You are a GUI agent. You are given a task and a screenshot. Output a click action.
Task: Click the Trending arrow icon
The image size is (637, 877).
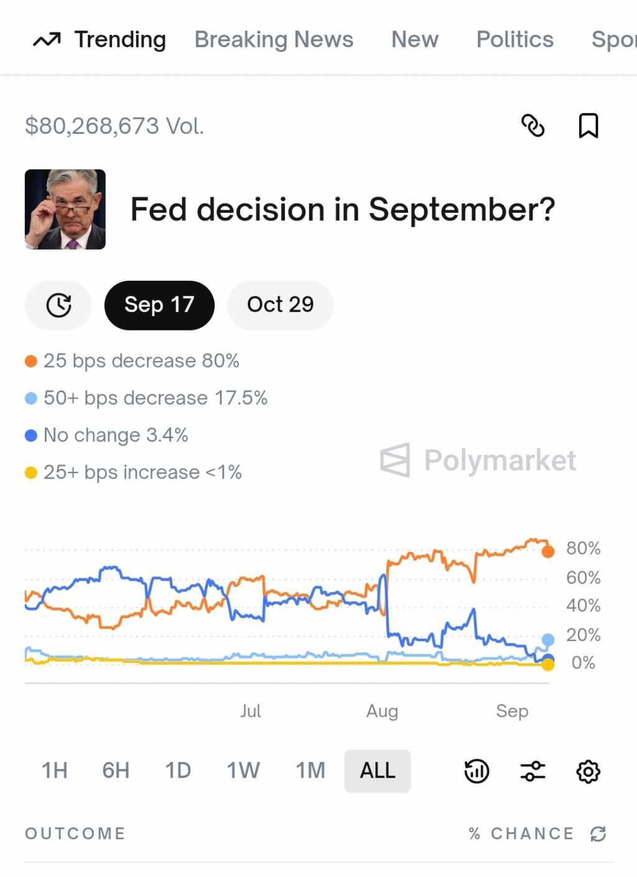(47, 40)
